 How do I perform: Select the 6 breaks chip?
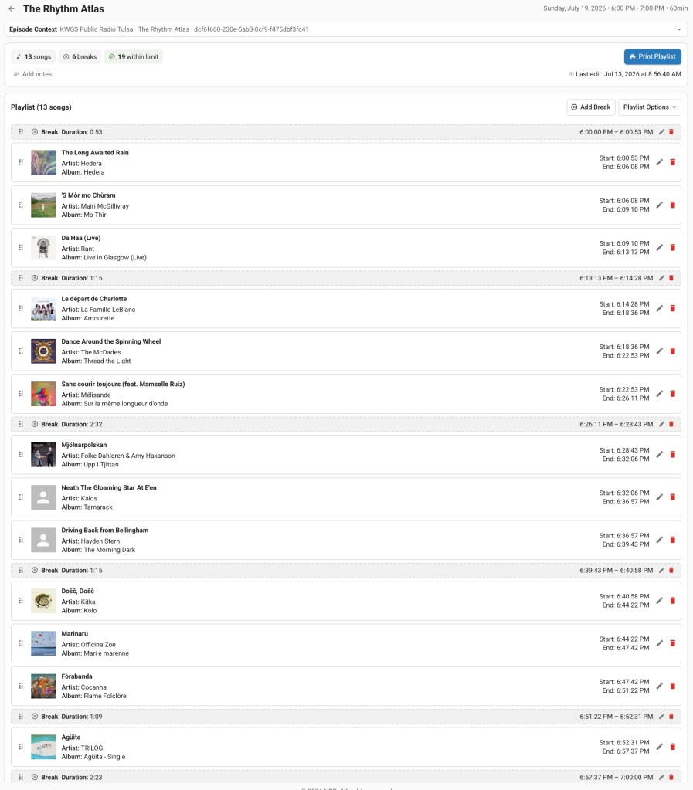click(x=80, y=56)
